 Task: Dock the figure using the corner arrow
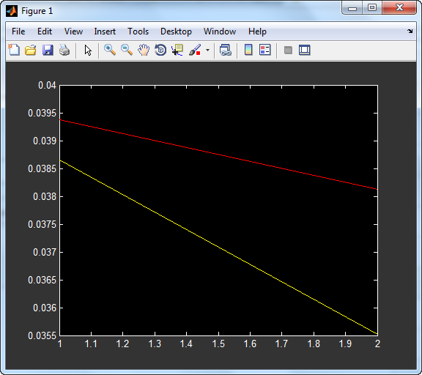pos(410,31)
